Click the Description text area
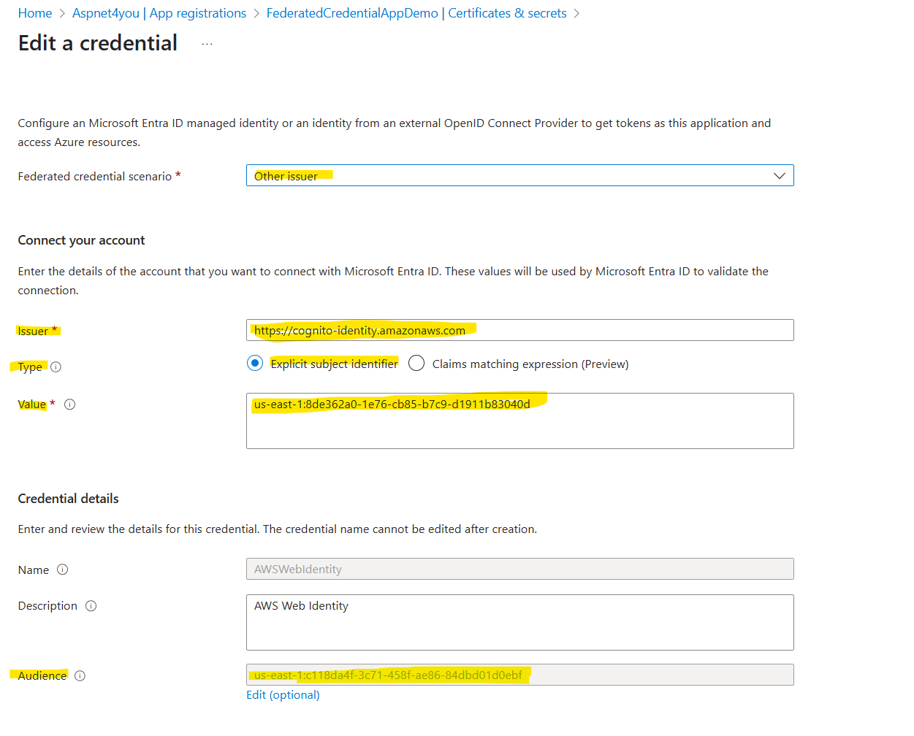Viewport: 914px width, 736px height. tap(520, 623)
